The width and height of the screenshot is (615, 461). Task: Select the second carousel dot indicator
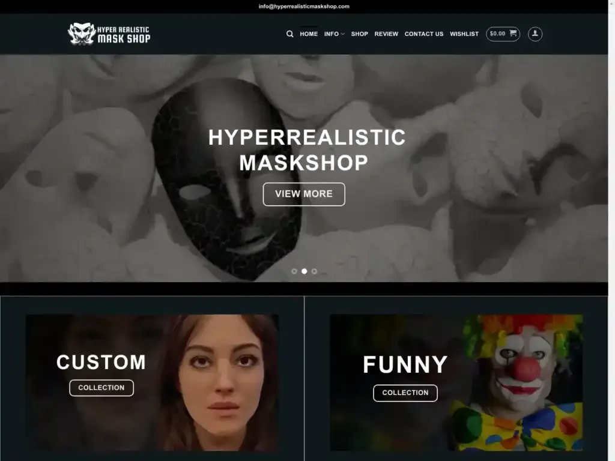304,271
